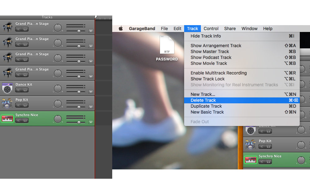The width and height of the screenshot is (310, 193).
Task: Solo the fourth Grand Piano track with headphone icon
Action: (x=25, y=75)
